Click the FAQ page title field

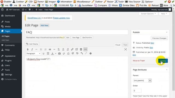[77, 32]
